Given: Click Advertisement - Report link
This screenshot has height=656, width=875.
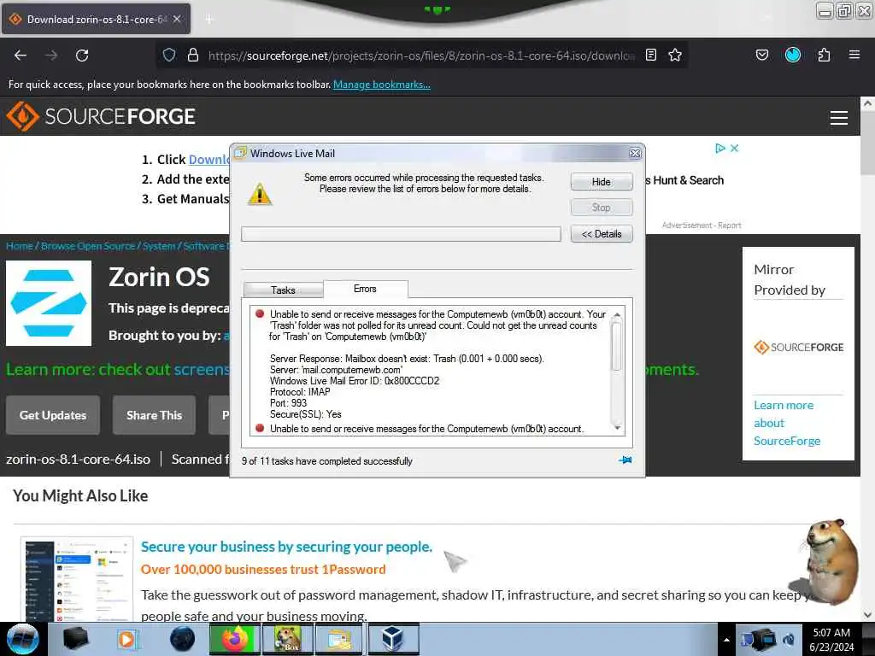Looking at the screenshot, I should coord(702,225).
